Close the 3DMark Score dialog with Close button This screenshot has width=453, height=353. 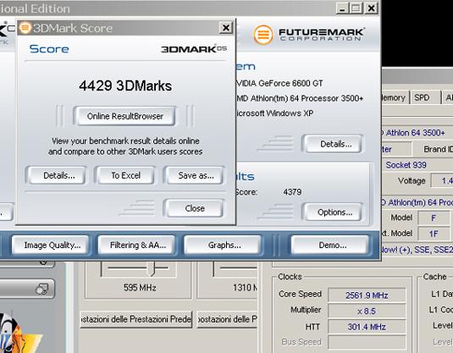[195, 208]
